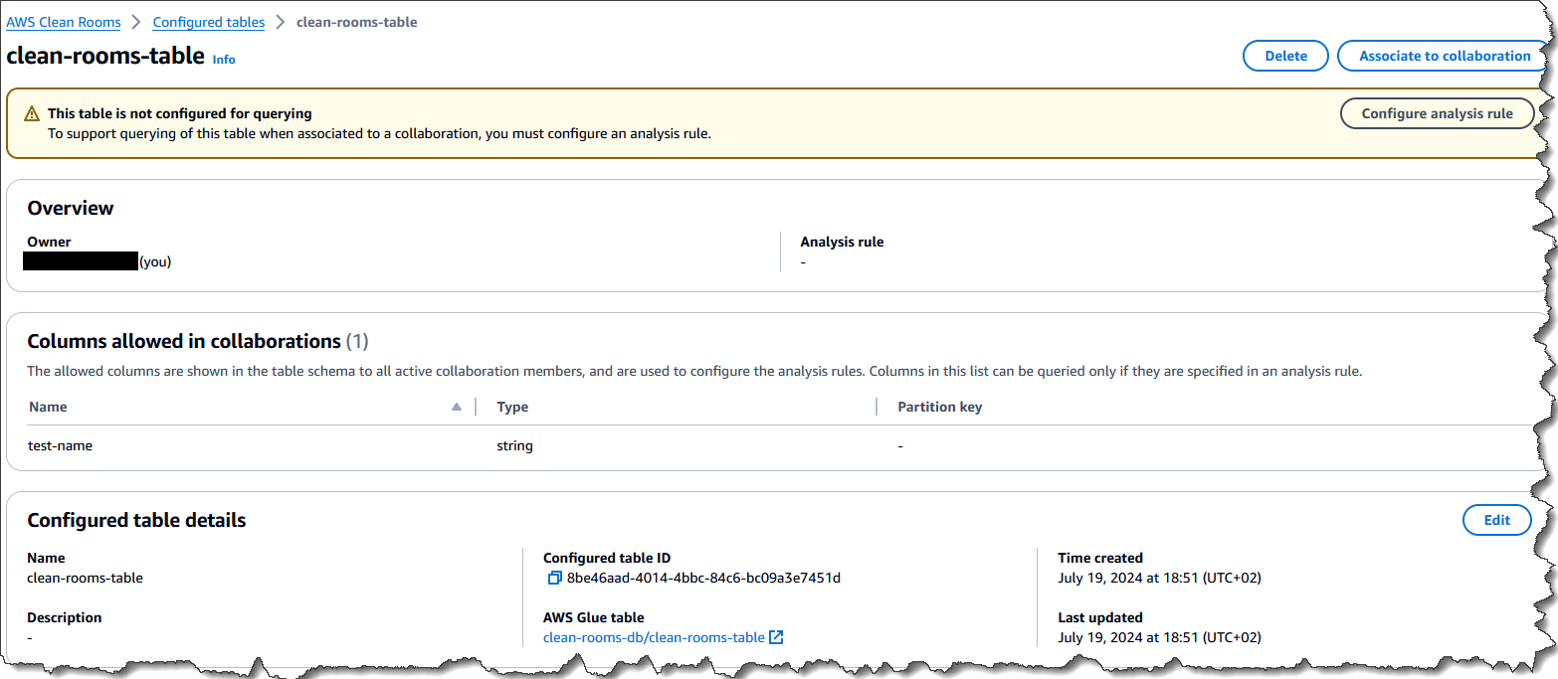The height and width of the screenshot is (679, 1558).
Task: Click the Analysis rule label
Action: 842,242
